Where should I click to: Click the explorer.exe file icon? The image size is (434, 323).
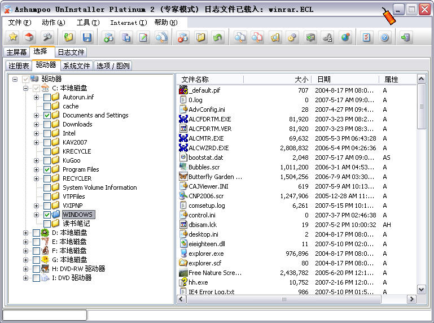(x=183, y=254)
